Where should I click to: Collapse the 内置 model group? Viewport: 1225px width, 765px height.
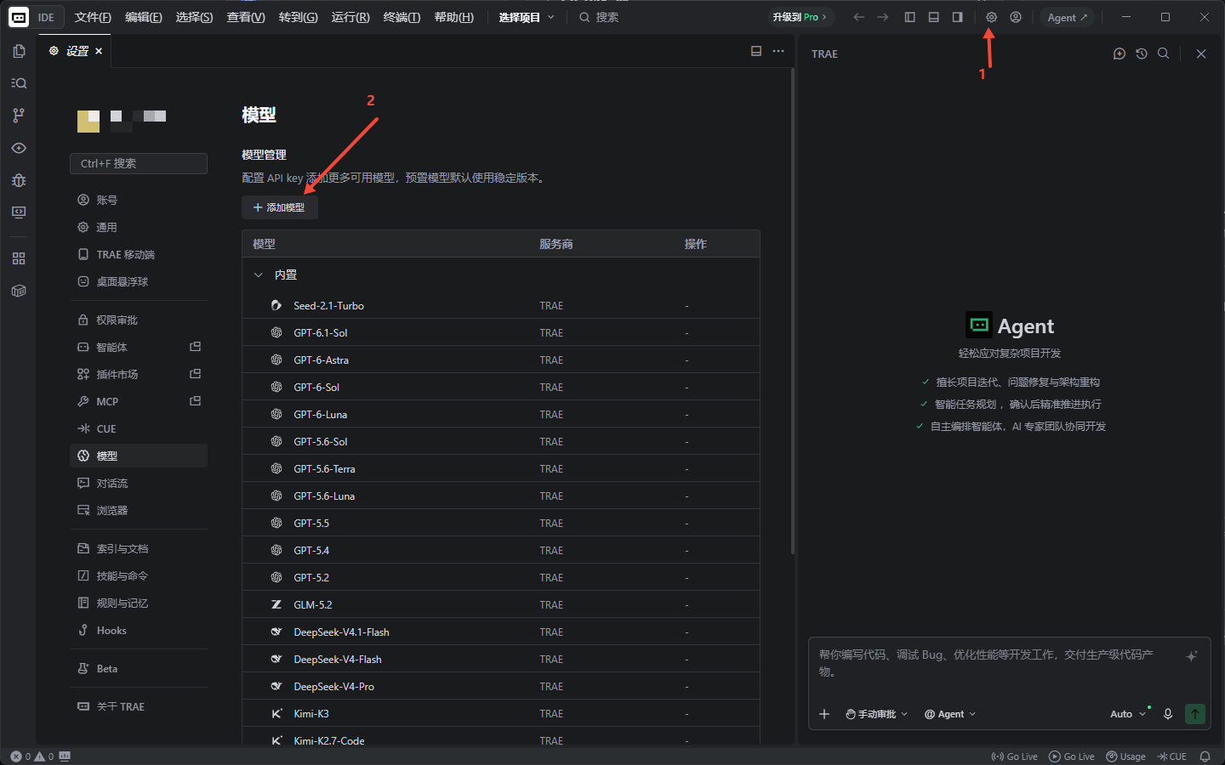(259, 275)
